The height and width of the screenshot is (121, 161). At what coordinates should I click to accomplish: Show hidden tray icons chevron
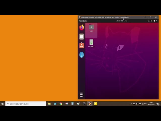coord(131,104)
